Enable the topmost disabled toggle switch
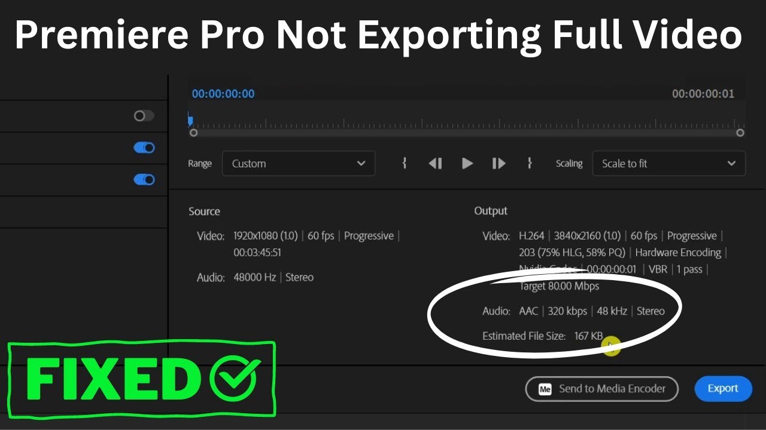The image size is (766, 430). pyautogui.click(x=144, y=116)
